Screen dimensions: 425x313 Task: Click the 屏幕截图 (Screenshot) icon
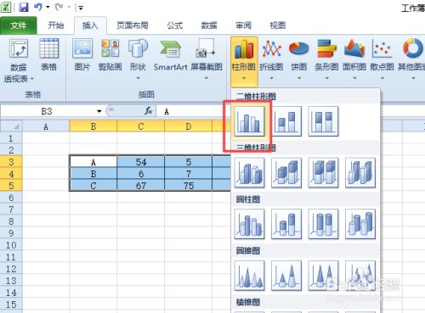tap(207, 48)
